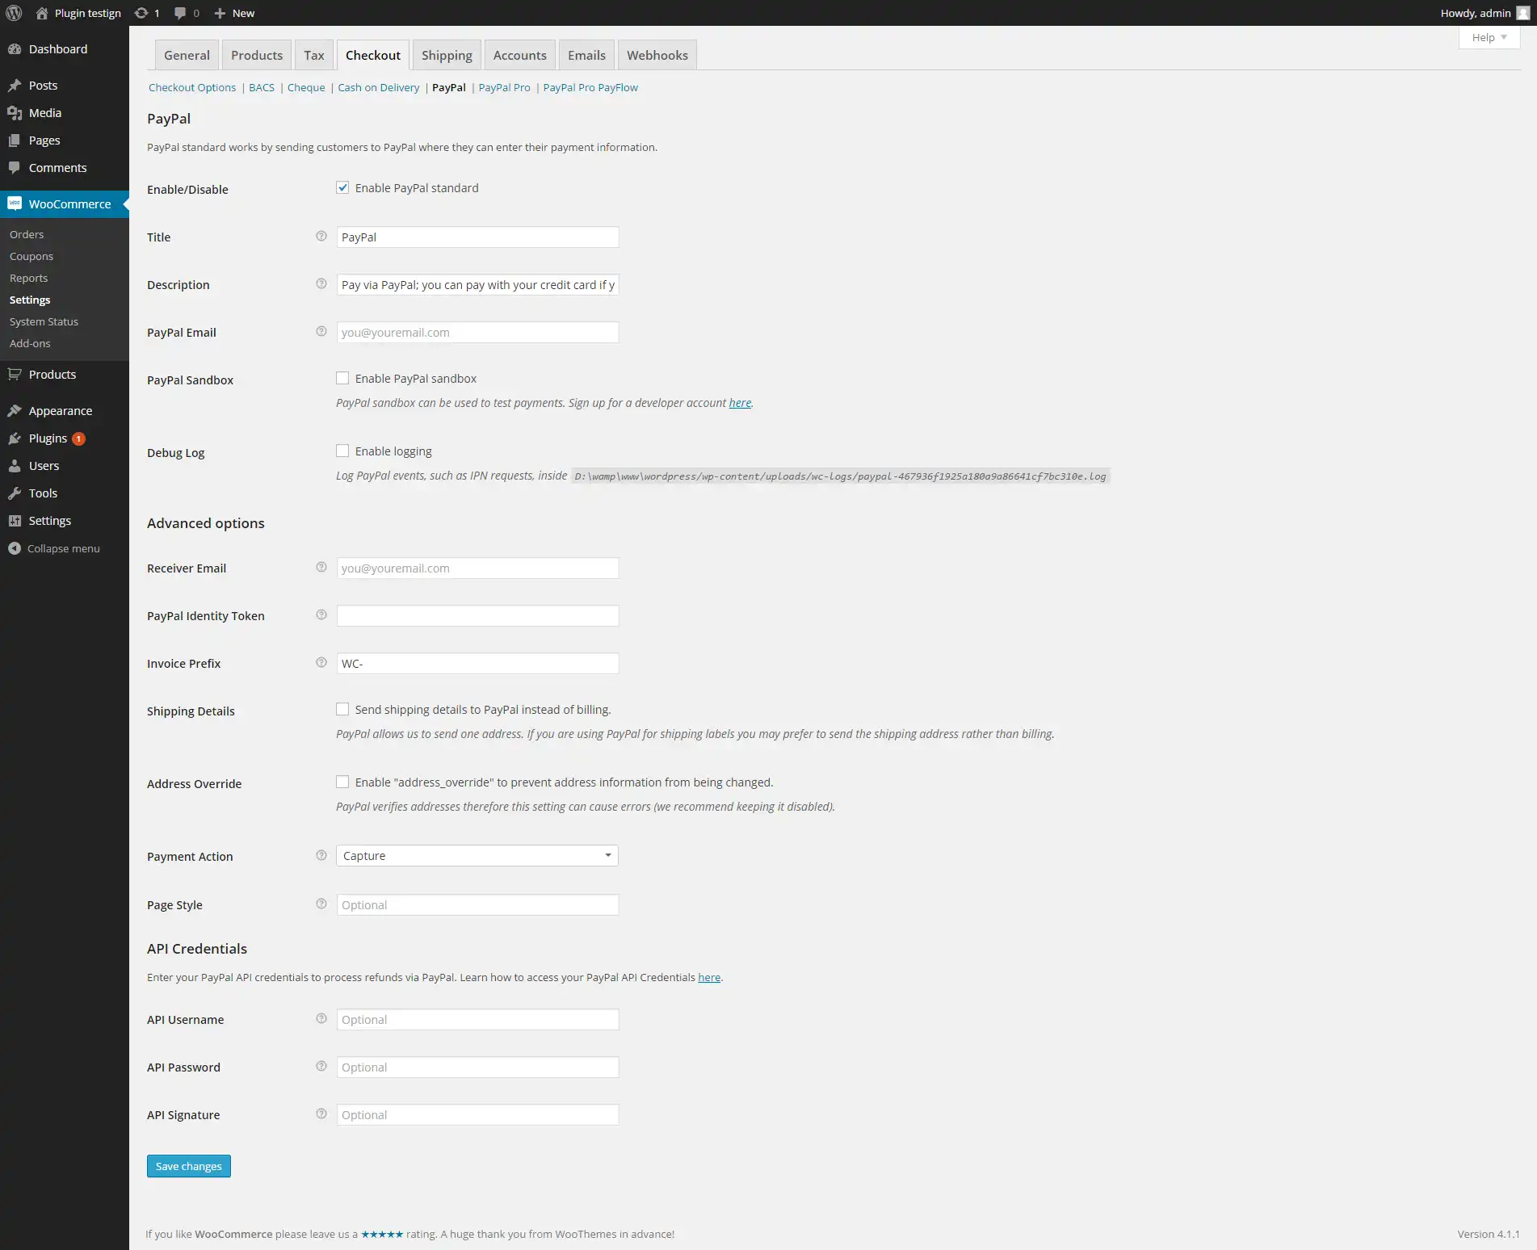Viewport: 1537px width, 1250px height.
Task: Check Send shipping details to PayPal
Action: 342,710
